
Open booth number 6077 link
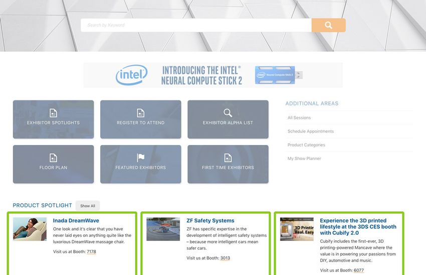coord(359,270)
